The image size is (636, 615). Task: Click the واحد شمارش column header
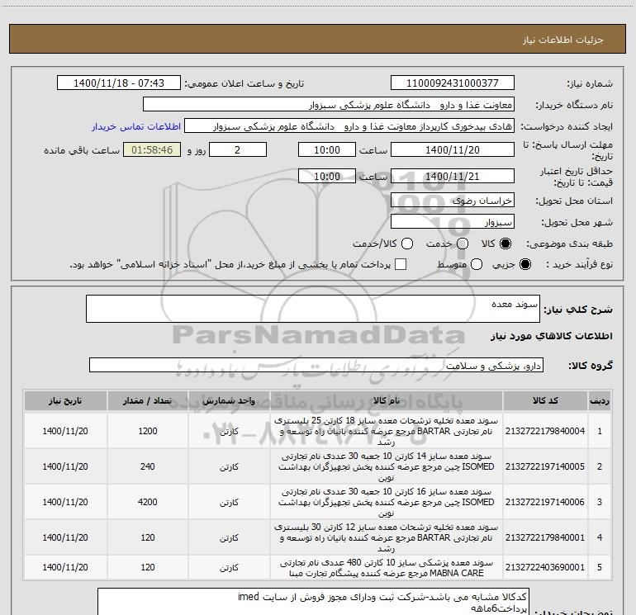click(229, 401)
